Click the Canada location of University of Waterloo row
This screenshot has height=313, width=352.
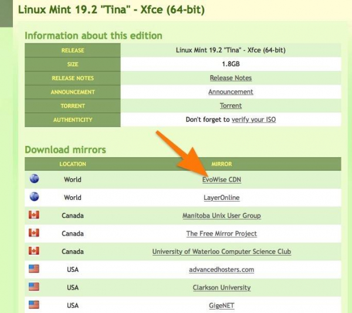pos(73,251)
